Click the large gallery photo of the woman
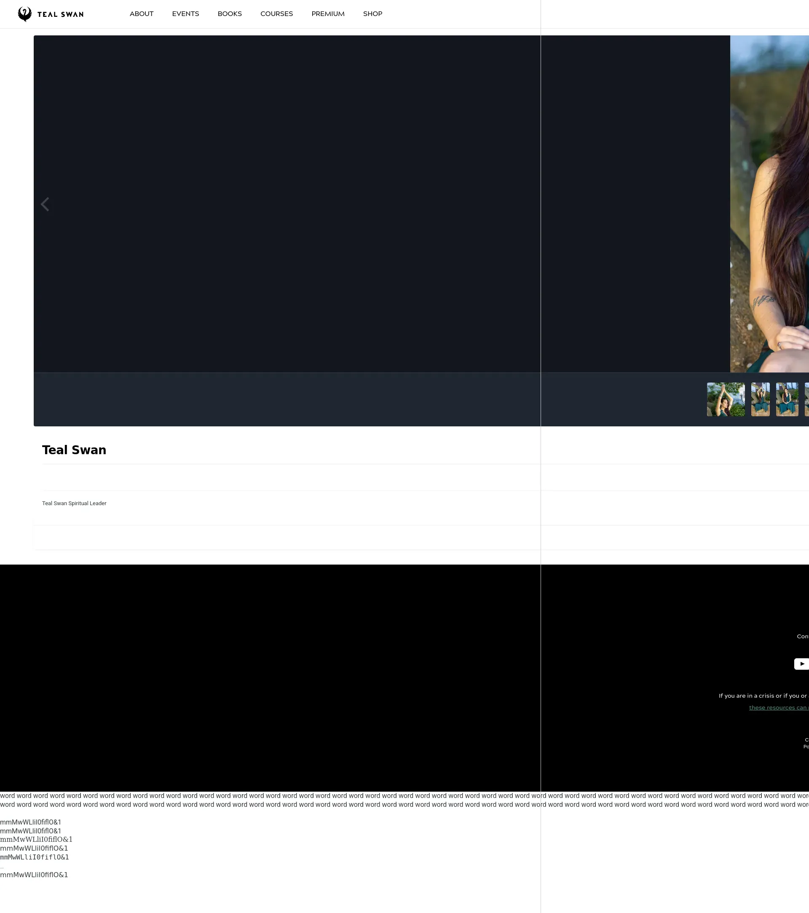The height and width of the screenshot is (913, 809). pyautogui.click(x=769, y=203)
